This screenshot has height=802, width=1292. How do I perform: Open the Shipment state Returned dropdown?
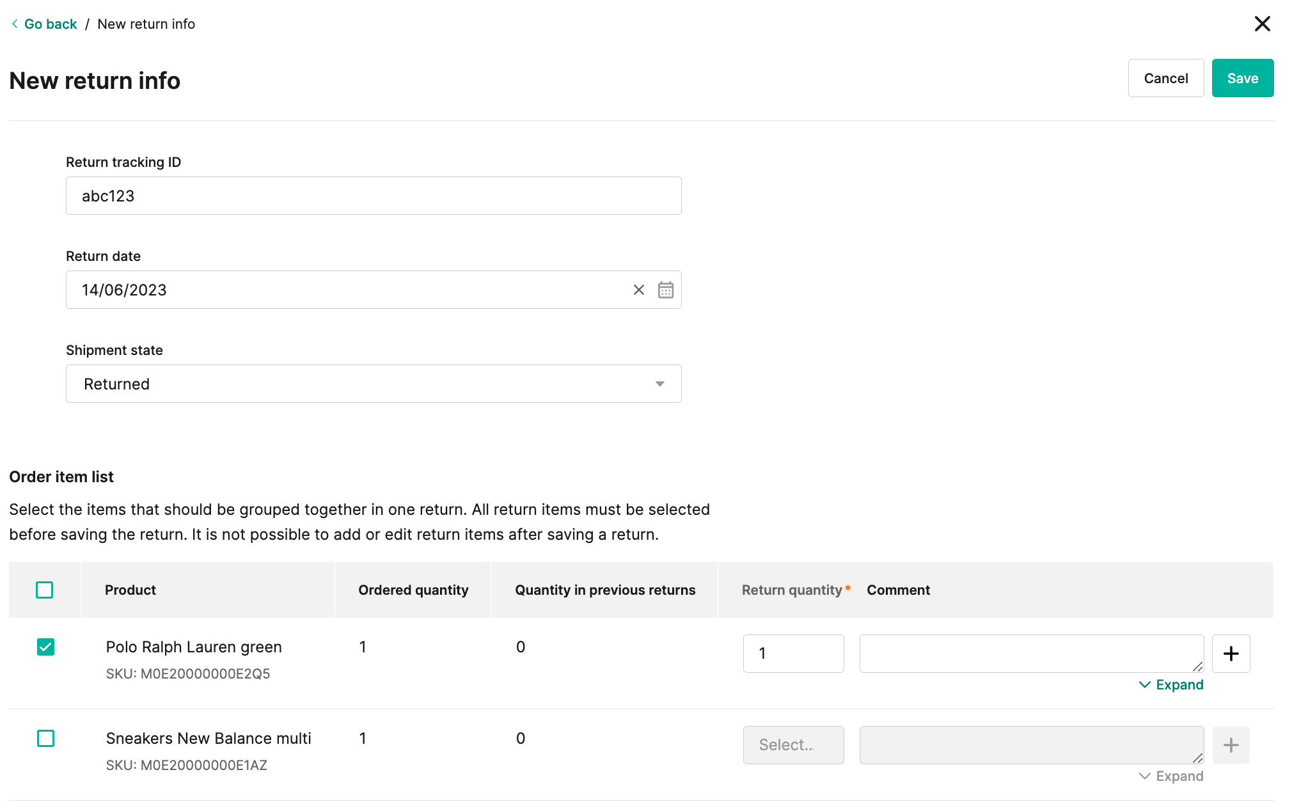[374, 384]
